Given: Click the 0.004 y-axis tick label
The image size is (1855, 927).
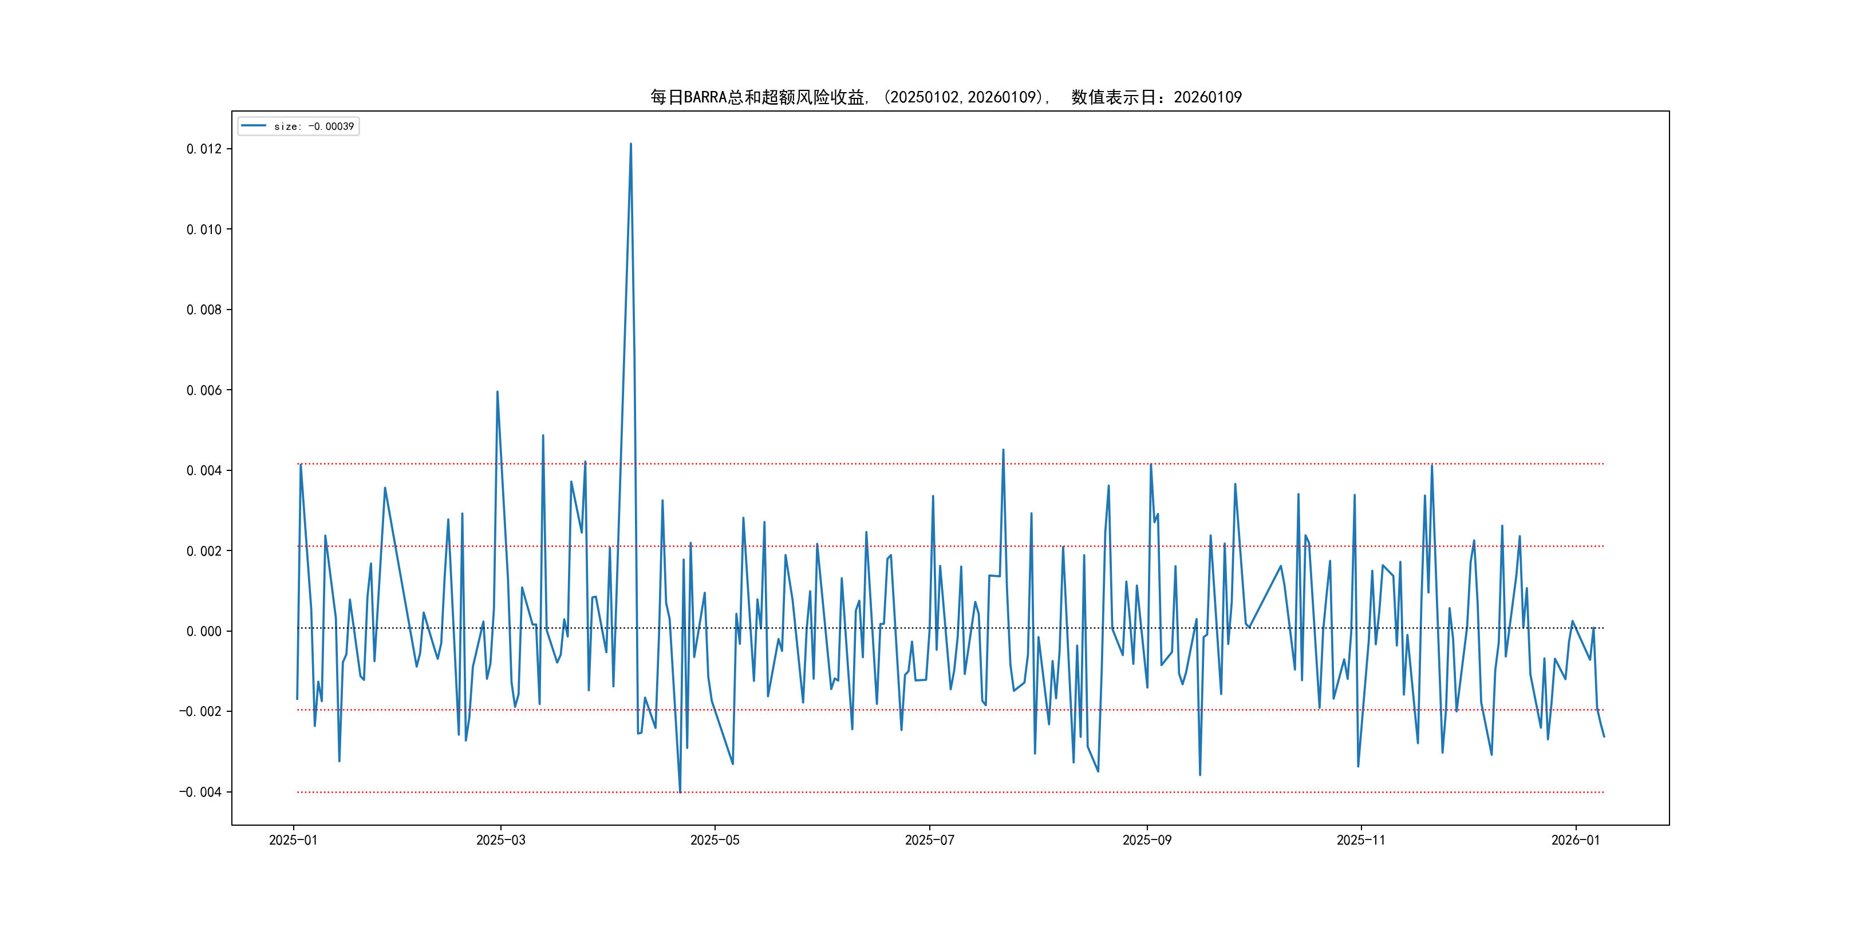Looking at the screenshot, I should [x=204, y=471].
